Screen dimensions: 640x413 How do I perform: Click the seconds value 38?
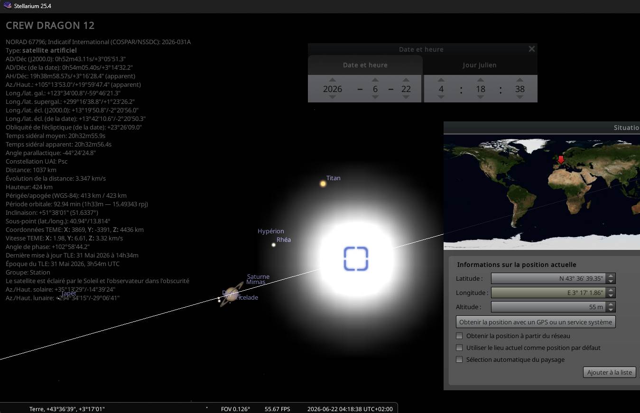tap(520, 89)
